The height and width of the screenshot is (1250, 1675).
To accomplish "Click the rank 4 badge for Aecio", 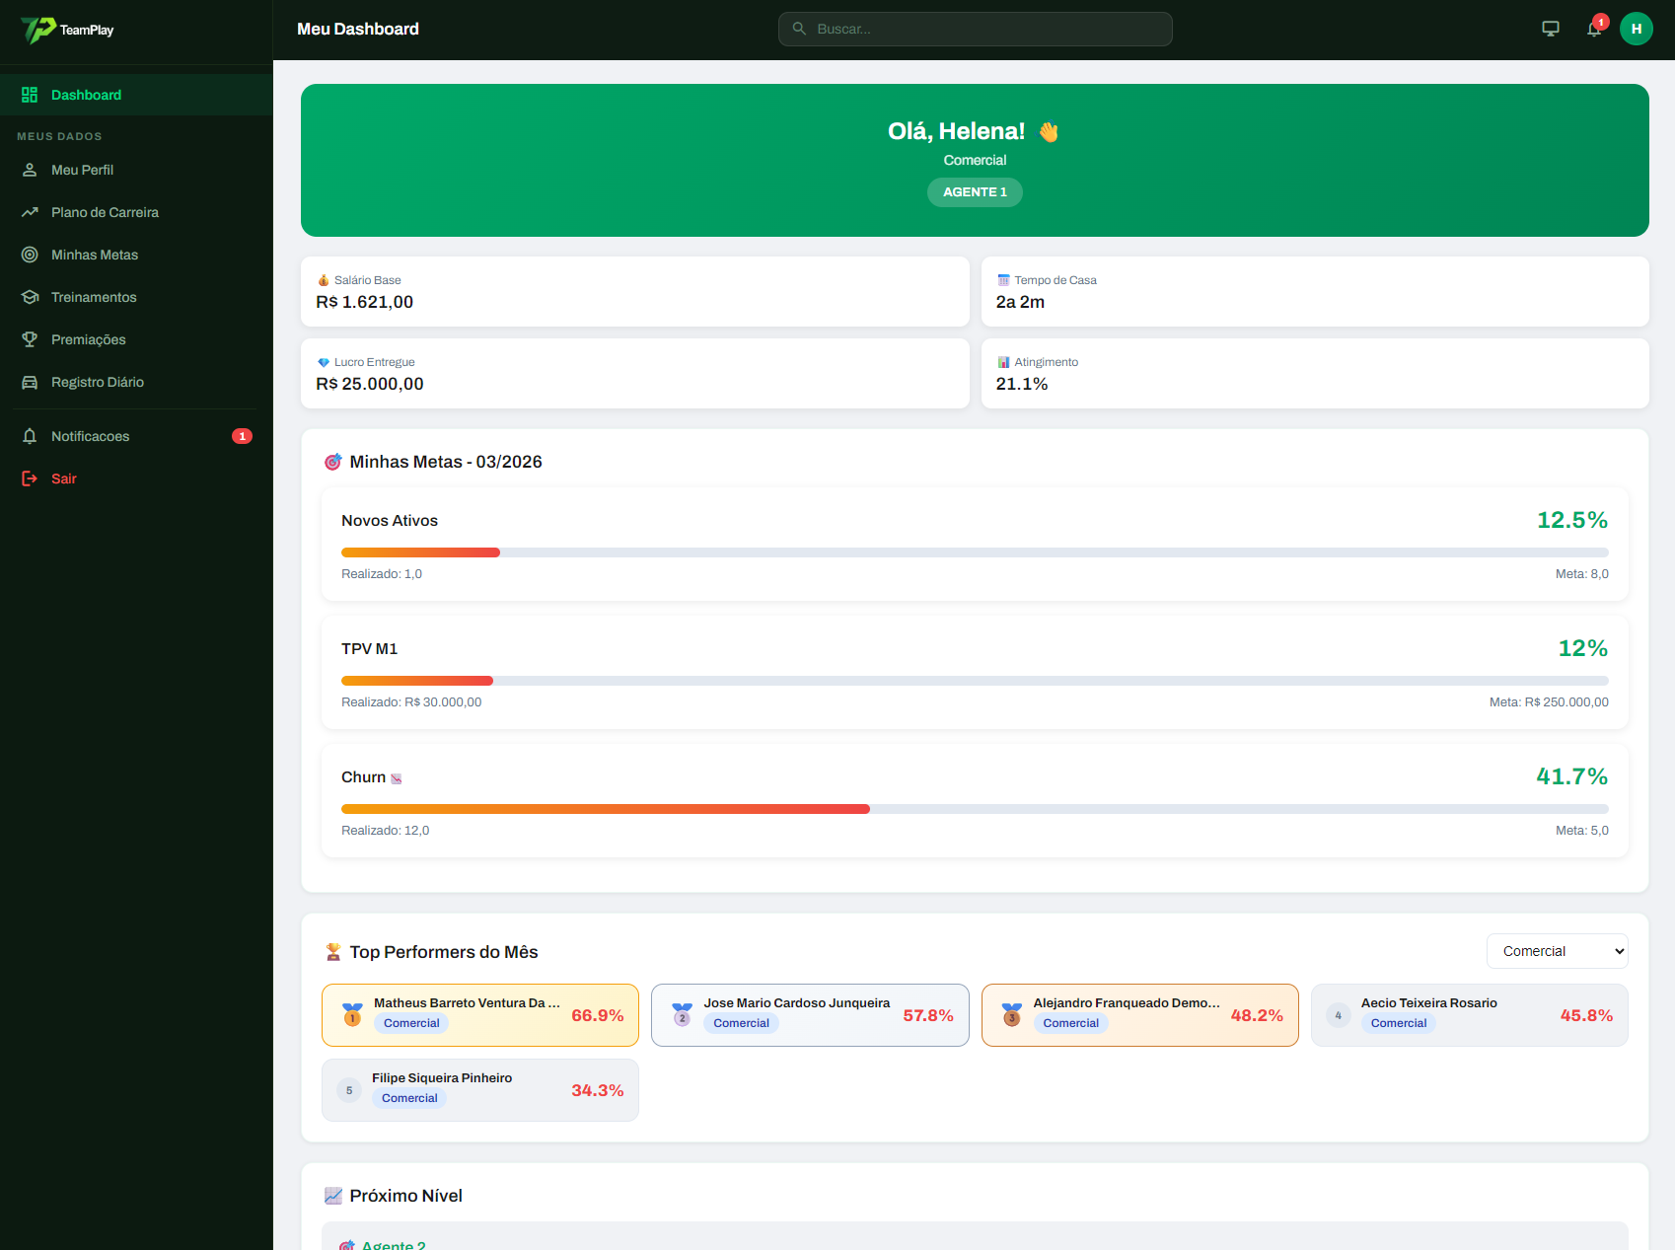I will pyautogui.click(x=1339, y=1015).
